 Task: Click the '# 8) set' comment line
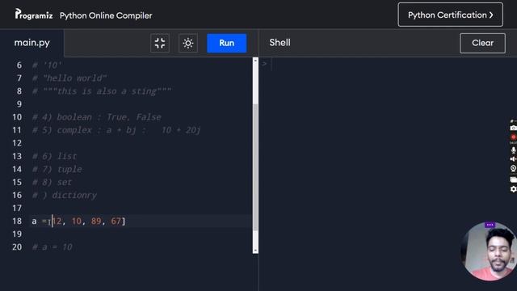(x=52, y=182)
